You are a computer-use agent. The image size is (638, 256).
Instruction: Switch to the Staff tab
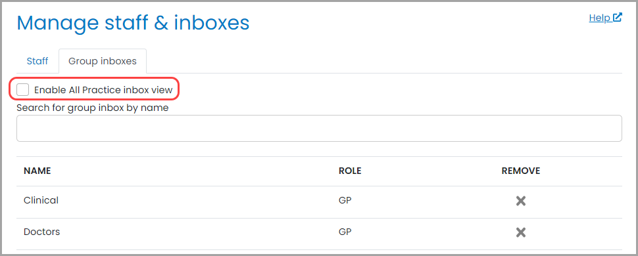tap(37, 61)
